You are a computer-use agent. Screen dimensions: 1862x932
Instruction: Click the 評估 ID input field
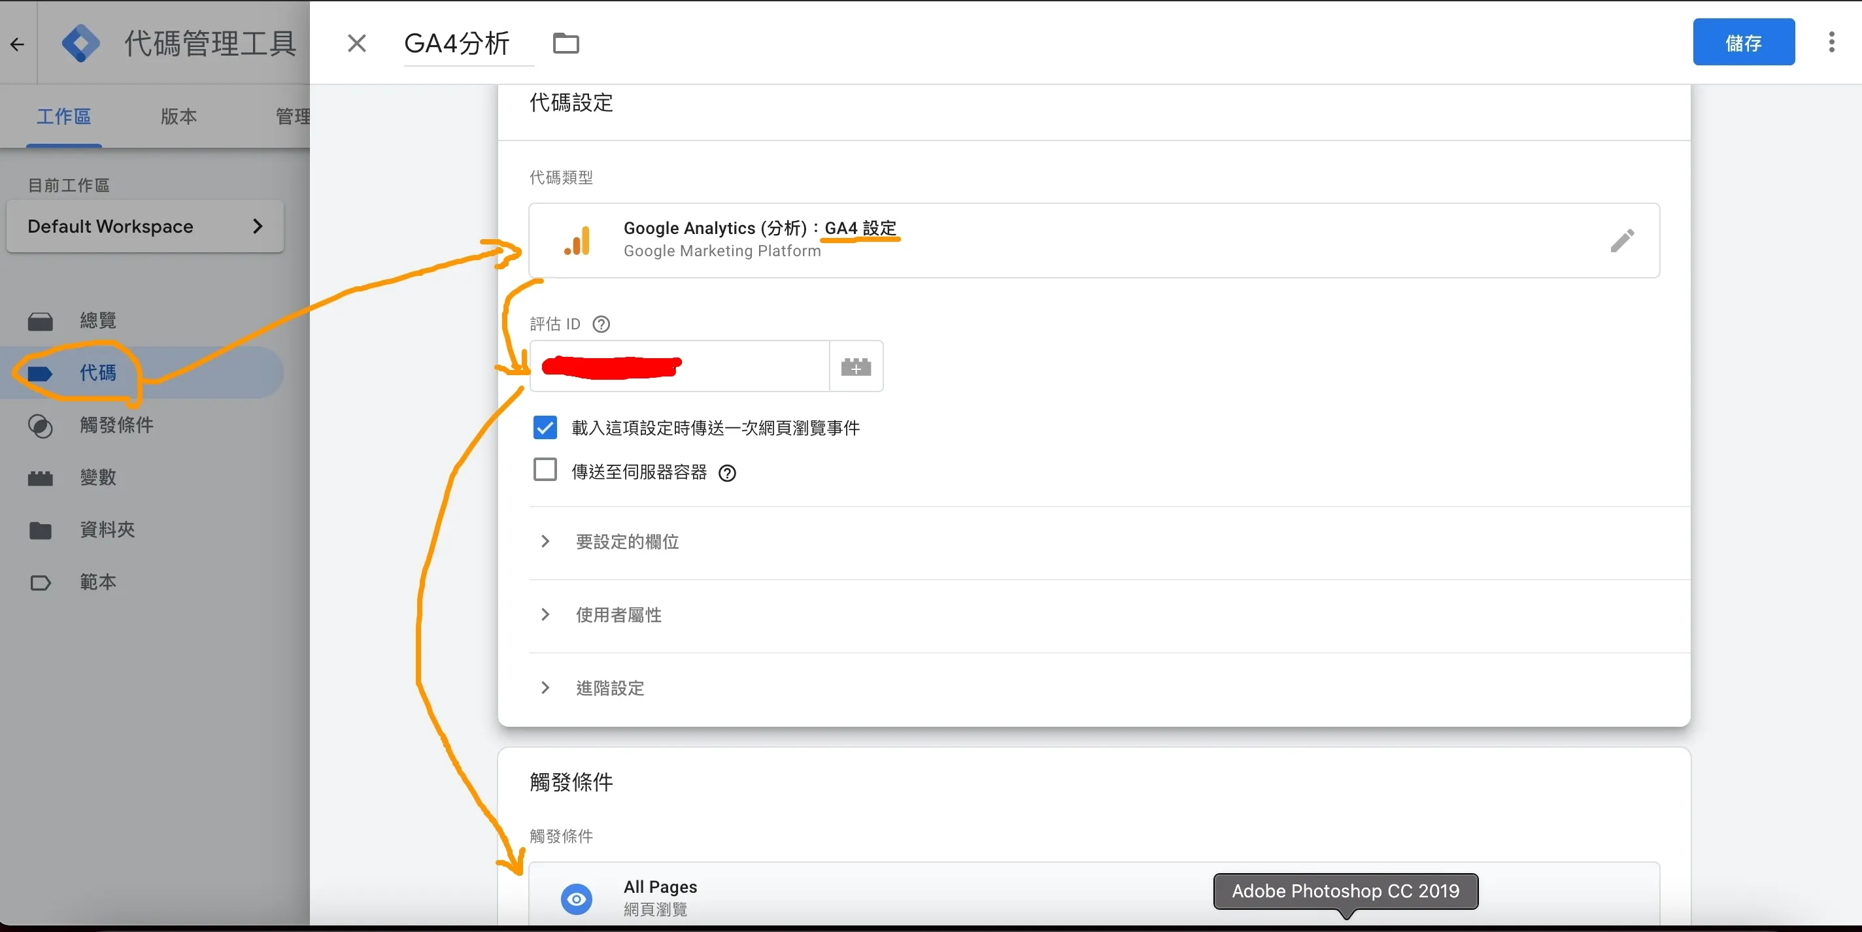coord(679,366)
